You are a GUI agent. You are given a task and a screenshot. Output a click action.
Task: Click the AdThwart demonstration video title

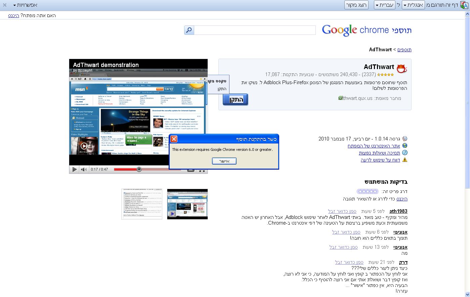(x=106, y=65)
